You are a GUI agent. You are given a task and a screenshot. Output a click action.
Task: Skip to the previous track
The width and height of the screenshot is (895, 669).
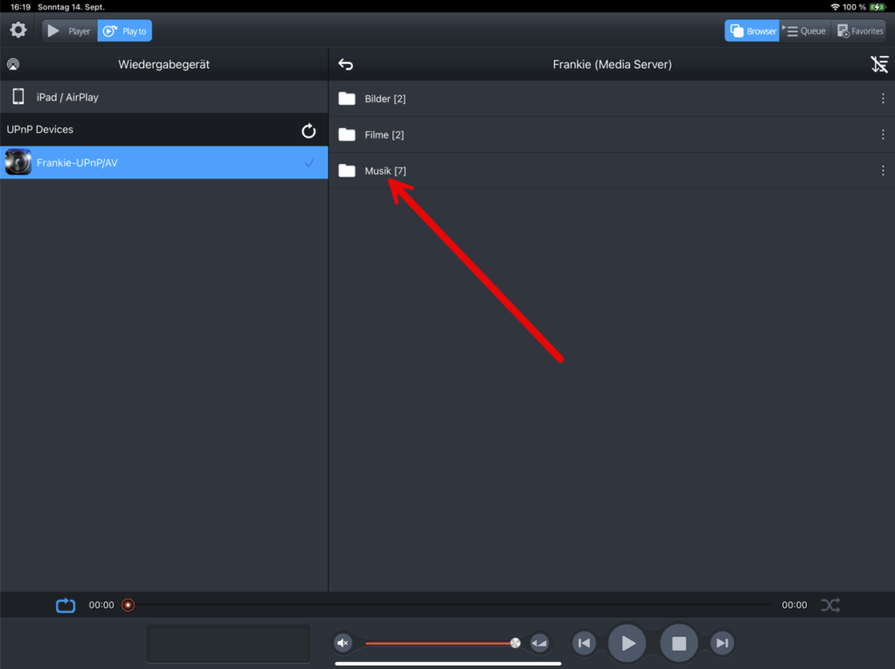coord(584,644)
